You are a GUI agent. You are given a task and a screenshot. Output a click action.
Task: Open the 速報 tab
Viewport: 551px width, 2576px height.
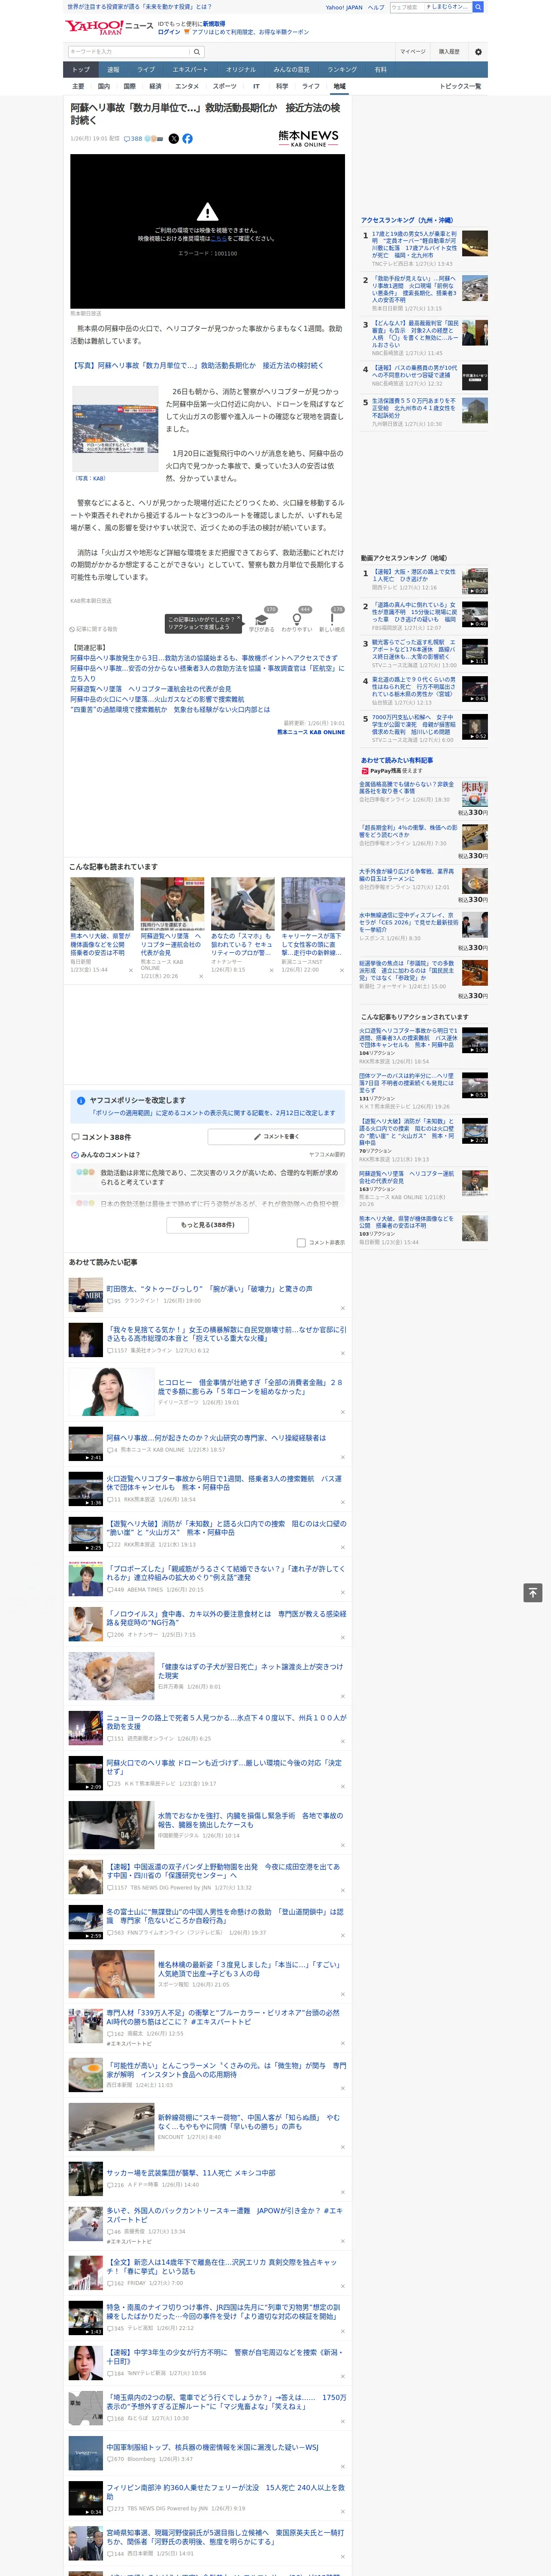tap(113, 70)
